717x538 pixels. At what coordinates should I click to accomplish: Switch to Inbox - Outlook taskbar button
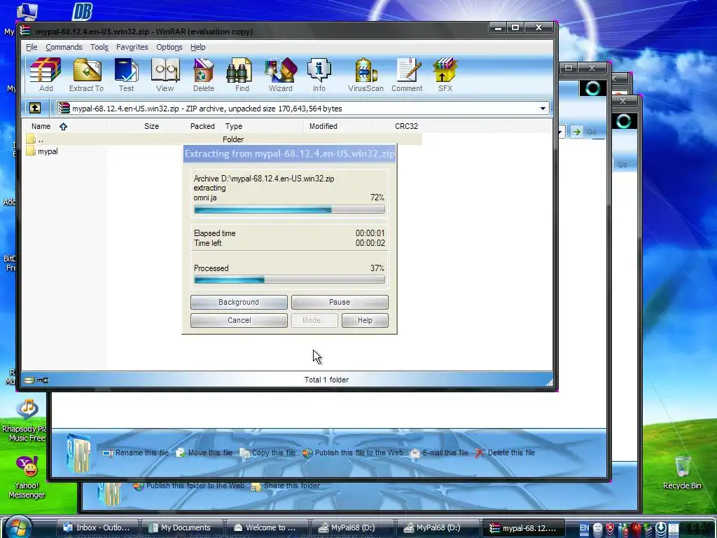point(97,527)
